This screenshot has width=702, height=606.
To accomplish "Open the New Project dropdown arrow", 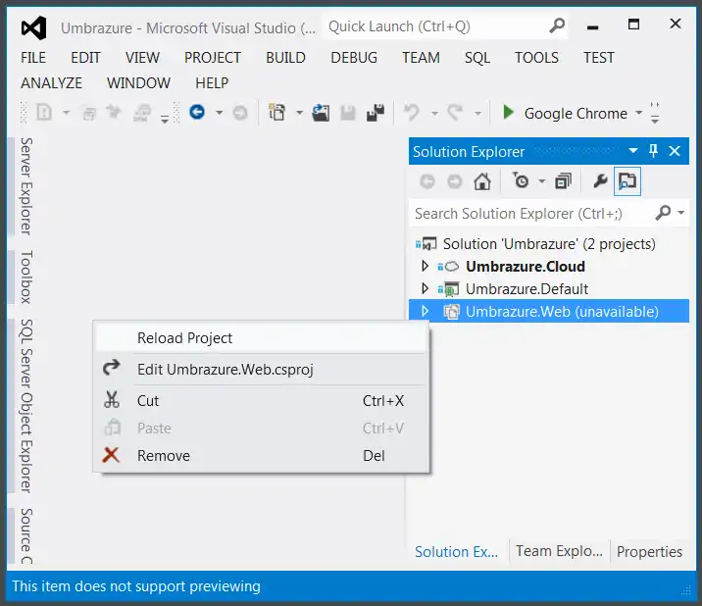I will click(x=299, y=113).
